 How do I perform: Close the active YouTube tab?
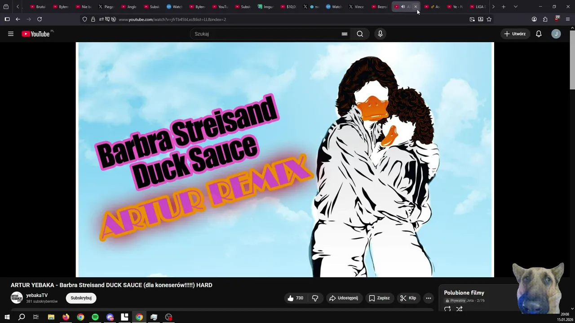416,7
